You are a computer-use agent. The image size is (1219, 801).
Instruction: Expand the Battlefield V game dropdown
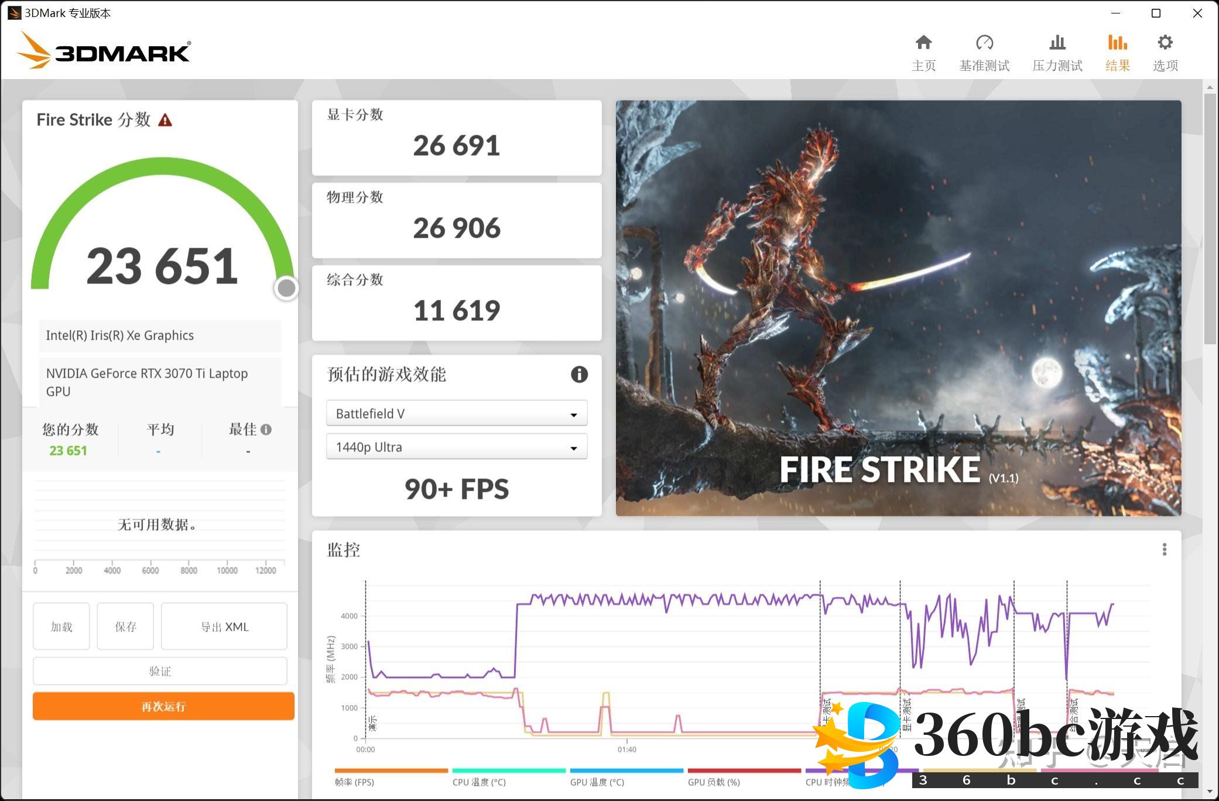tap(456, 414)
